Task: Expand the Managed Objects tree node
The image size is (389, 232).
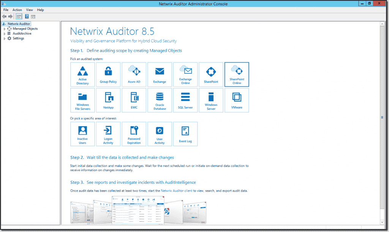Action: pos(5,29)
